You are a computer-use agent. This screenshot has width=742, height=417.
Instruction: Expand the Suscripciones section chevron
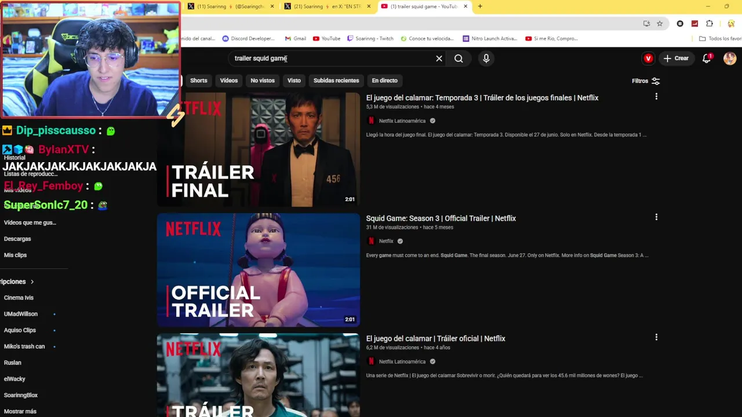32,282
